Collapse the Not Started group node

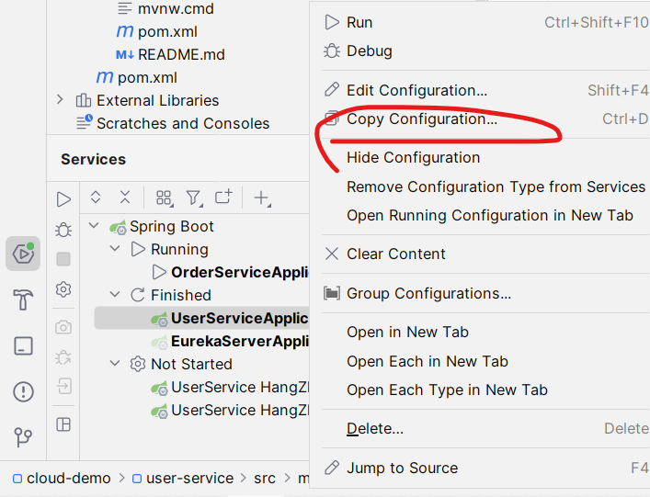click(115, 364)
